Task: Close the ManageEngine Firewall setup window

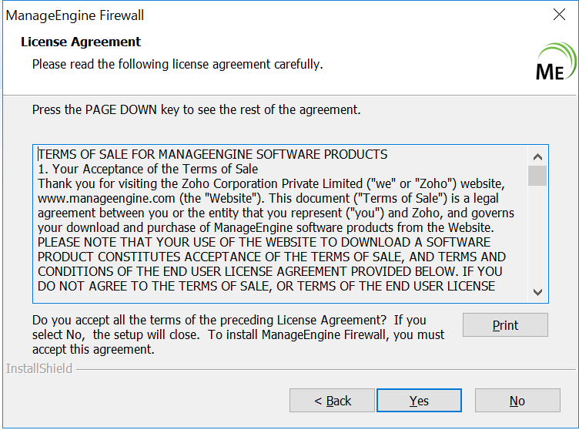Action: 560,15
